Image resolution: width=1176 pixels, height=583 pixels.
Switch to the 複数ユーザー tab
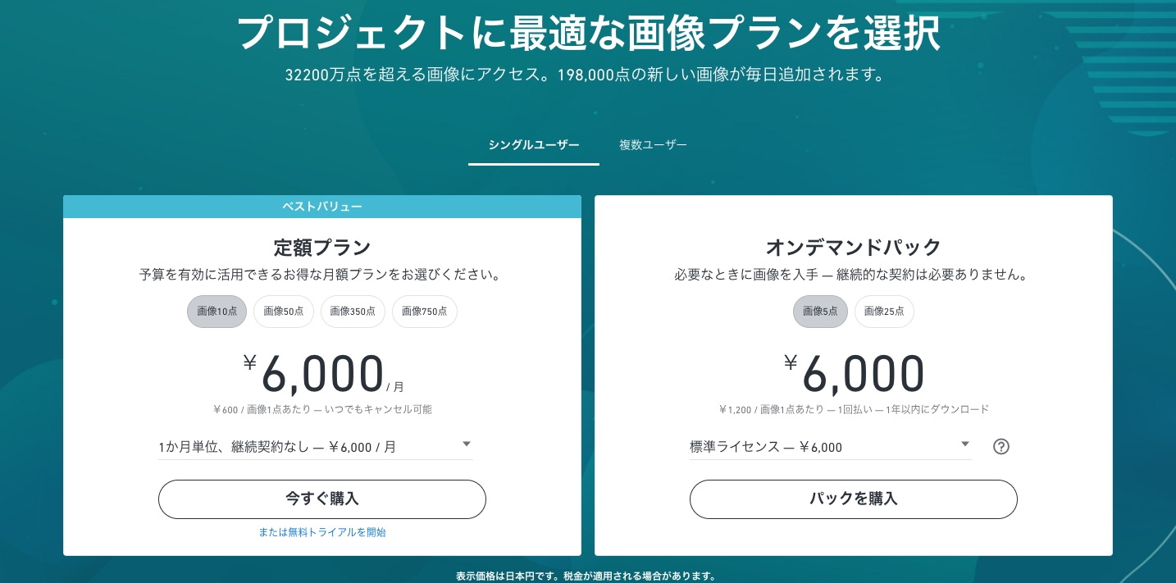[x=654, y=144]
